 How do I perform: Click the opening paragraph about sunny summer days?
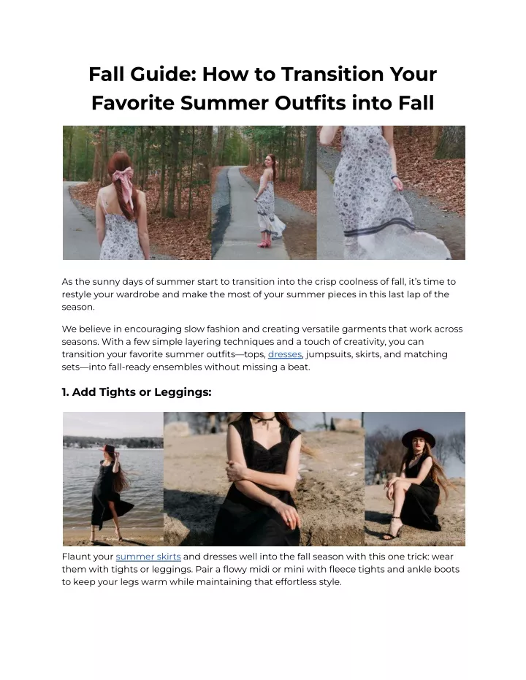coord(259,294)
